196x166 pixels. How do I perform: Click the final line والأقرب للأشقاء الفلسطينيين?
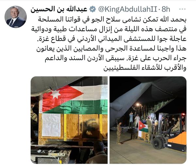(145, 68)
